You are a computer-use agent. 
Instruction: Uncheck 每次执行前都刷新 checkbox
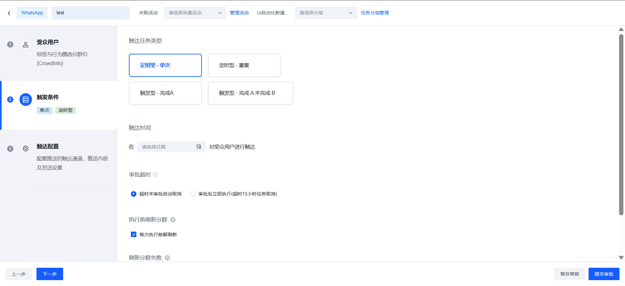pyautogui.click(x=133, y=235)
